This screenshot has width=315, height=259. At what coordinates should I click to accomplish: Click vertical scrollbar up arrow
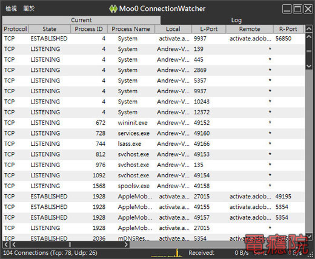pos(309,37)
